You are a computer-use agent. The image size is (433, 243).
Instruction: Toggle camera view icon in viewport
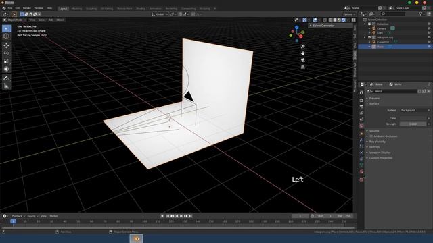[x=302, y=60]
